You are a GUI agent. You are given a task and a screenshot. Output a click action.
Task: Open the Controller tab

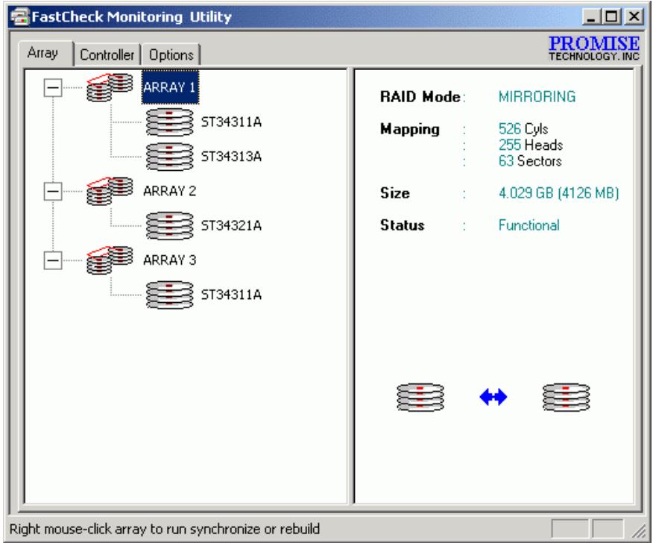[107, 55]
